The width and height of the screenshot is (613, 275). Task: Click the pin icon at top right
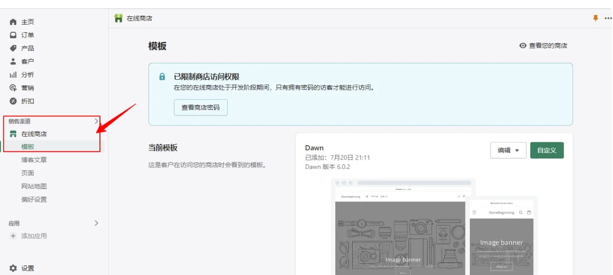click(x=596, y=18)
